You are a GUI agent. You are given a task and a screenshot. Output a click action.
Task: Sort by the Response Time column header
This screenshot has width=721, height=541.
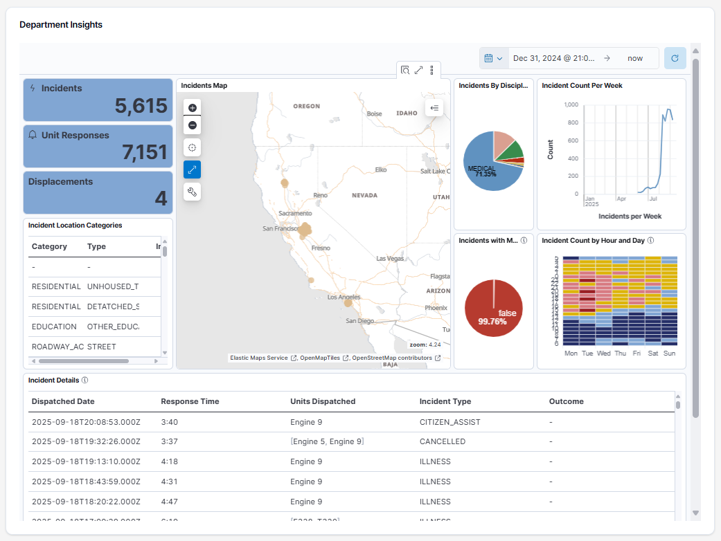click(x=190, y=401)
